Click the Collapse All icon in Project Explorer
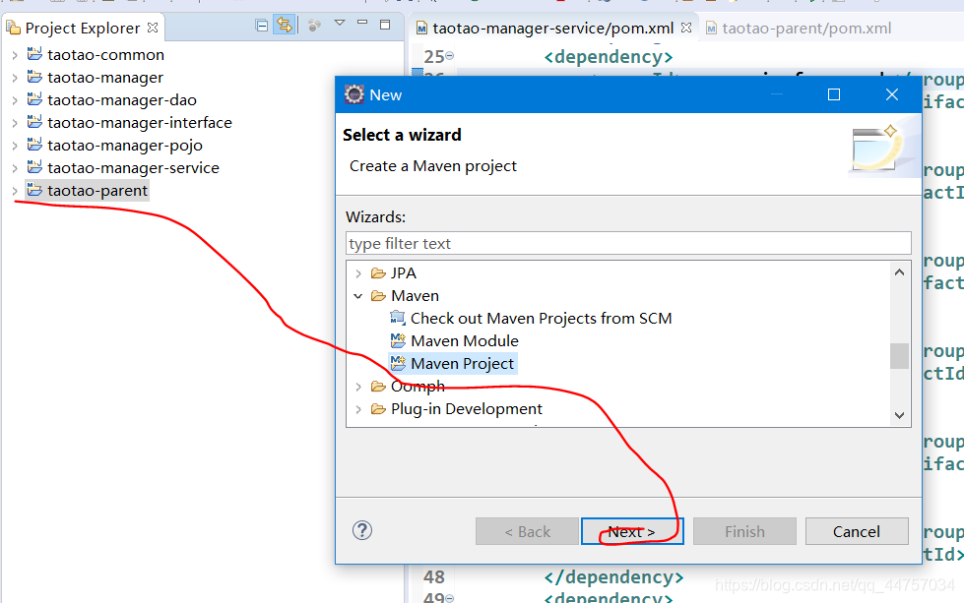964x603 pixels. pos(261,26)
